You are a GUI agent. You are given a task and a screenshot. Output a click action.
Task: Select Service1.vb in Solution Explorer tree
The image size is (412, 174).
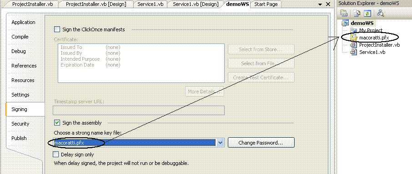point(372,52)
